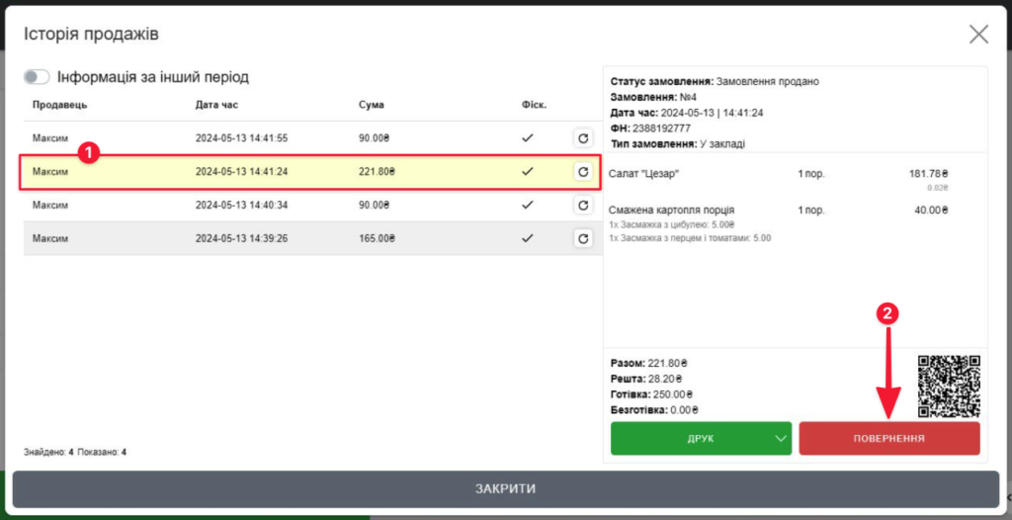This screenshot has width=1012, height=520.
Task: Select sale row dated 2024-05-13 14:40:34
Action: [x=296, y=205]
